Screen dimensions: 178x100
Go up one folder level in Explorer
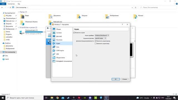click(10, 7)
